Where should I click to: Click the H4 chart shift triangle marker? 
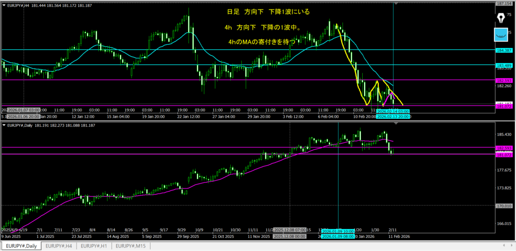(397, 4)
